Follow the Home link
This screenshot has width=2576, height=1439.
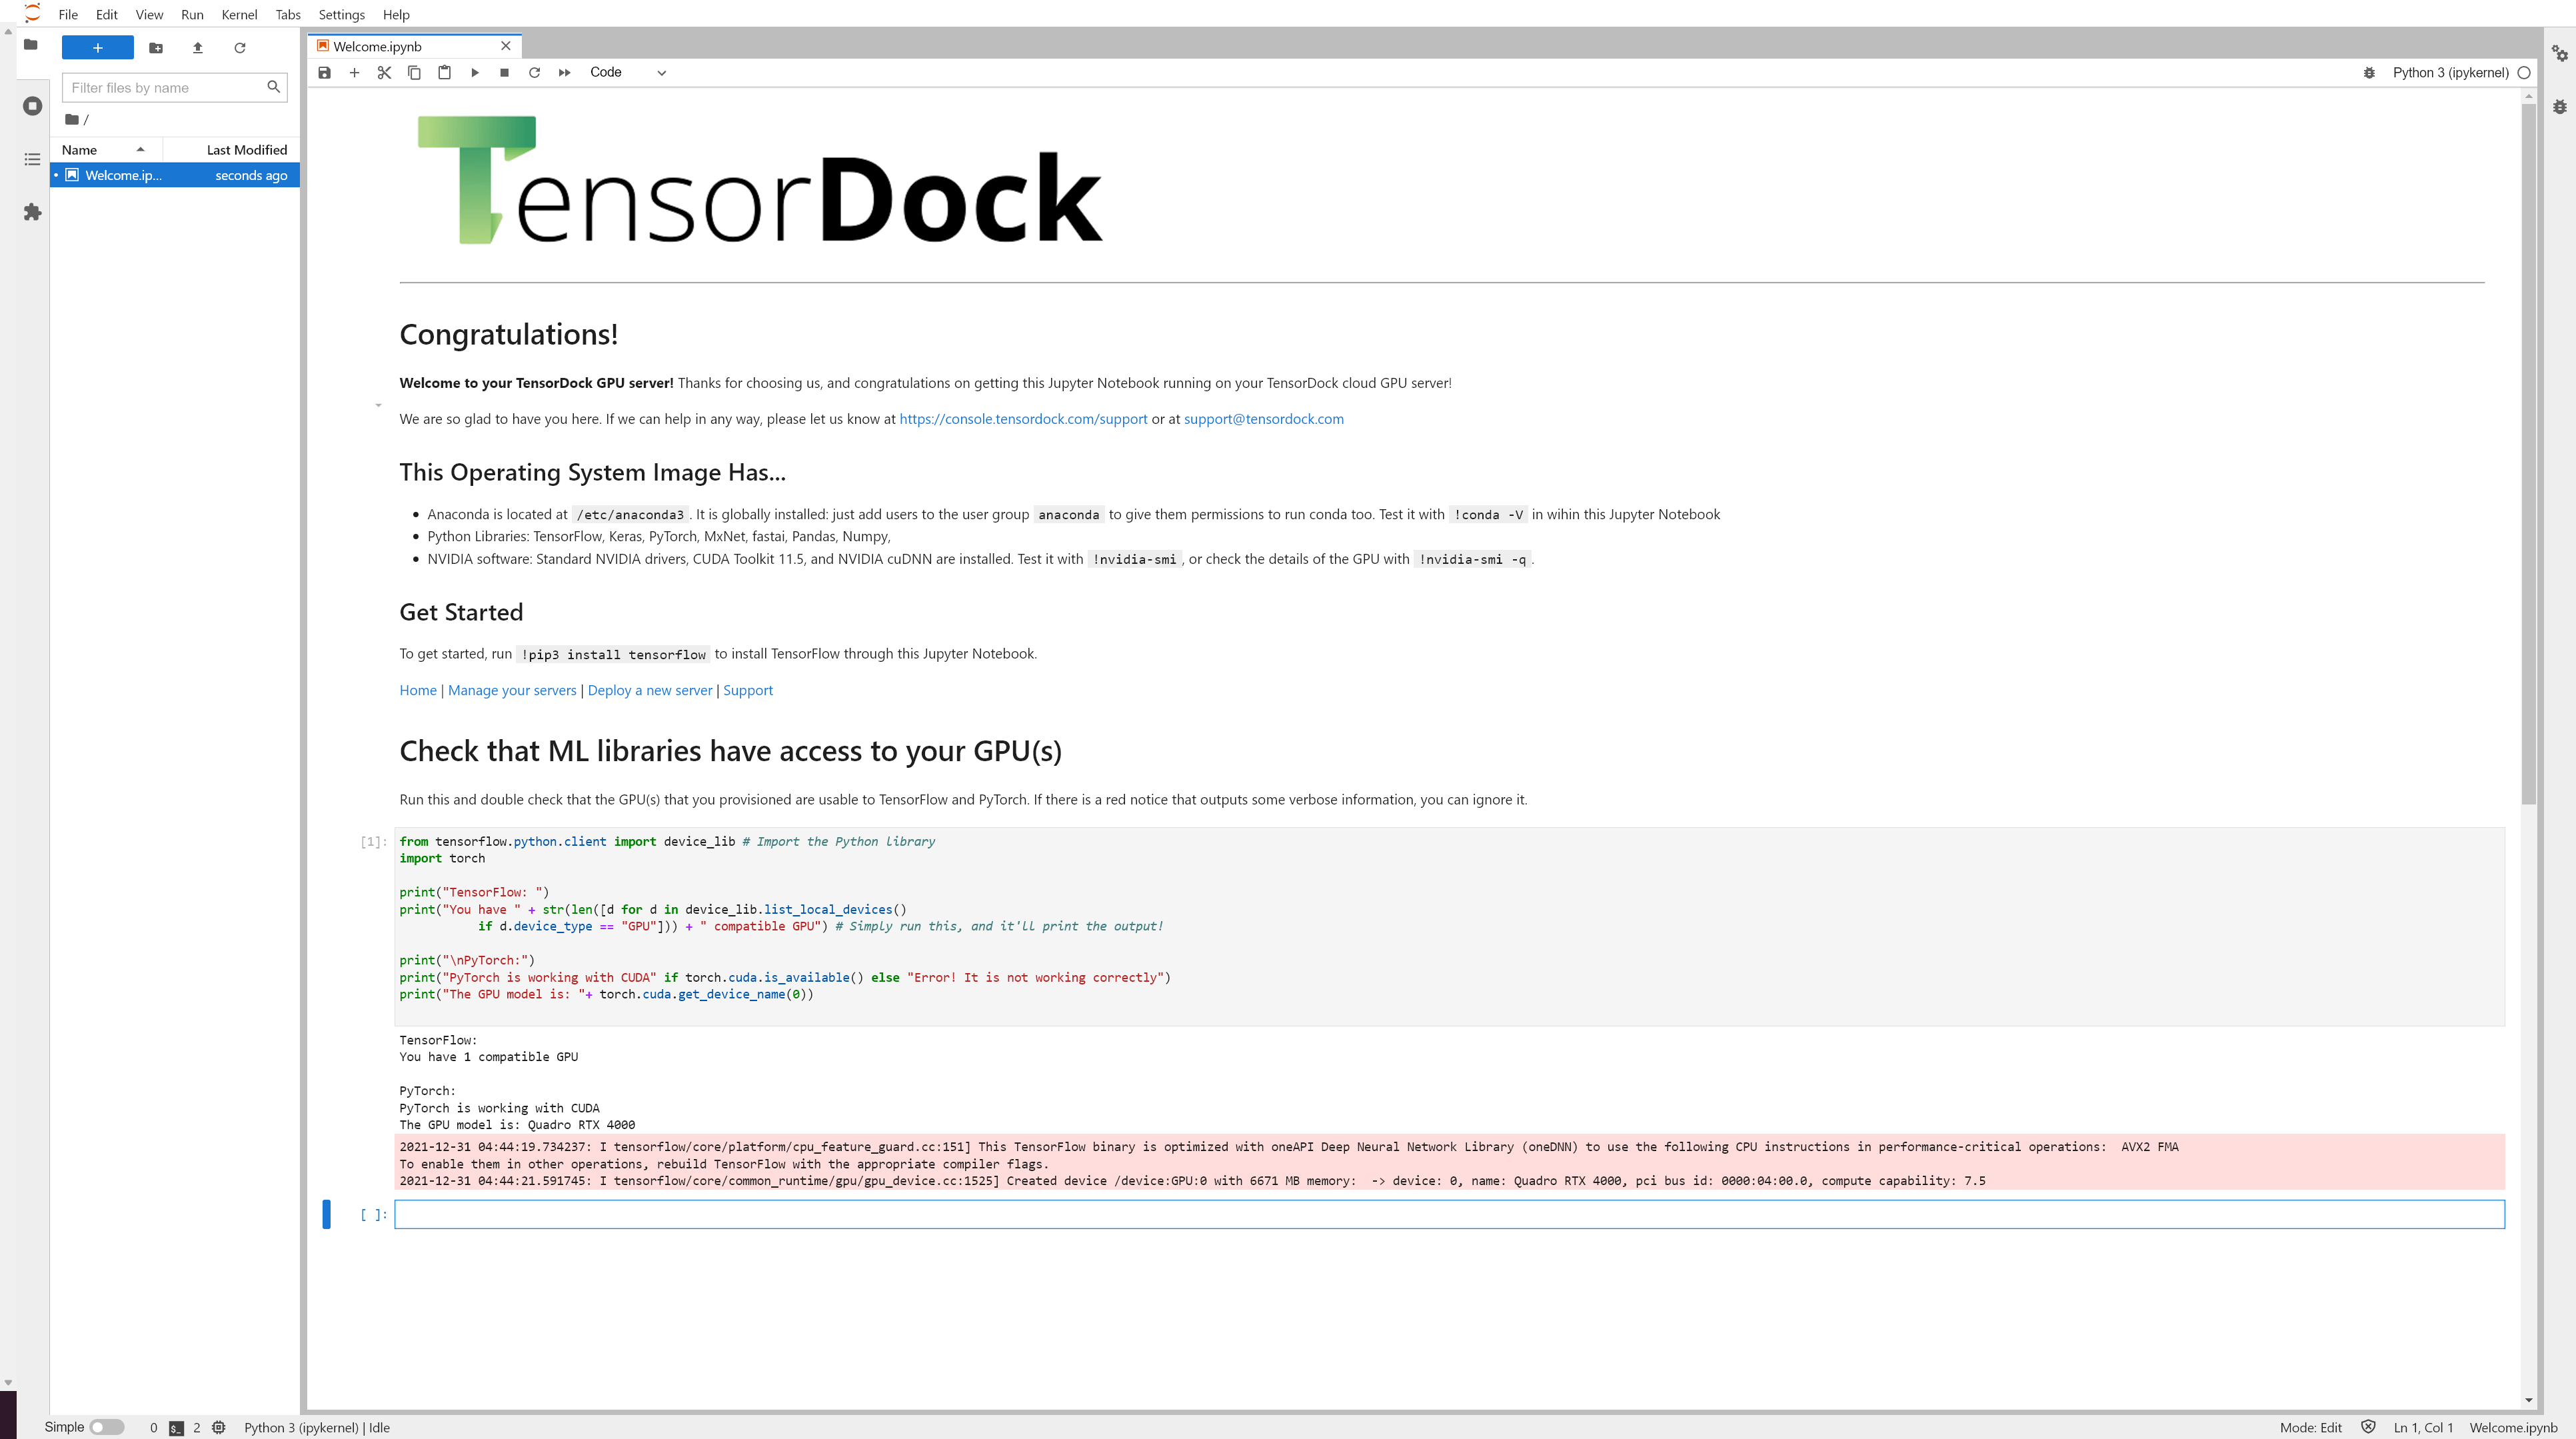click(x=418, y=690)
